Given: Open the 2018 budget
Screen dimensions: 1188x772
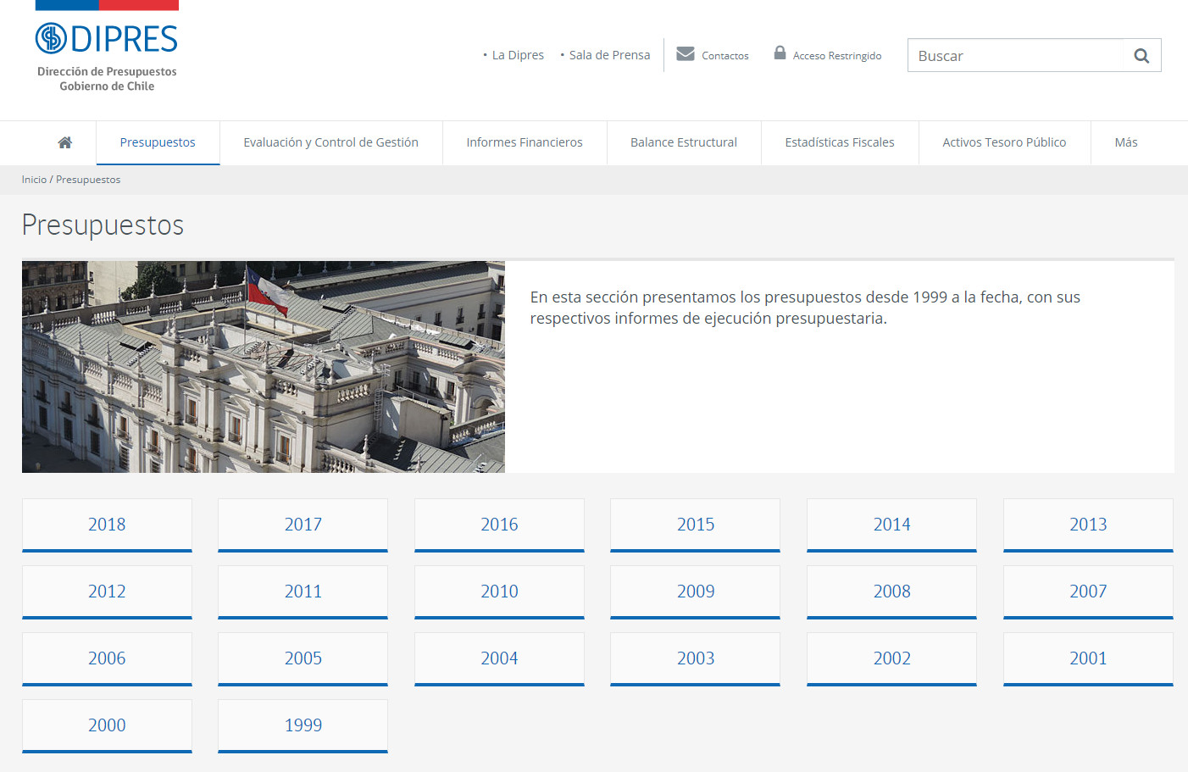Looking at the screenshot, I should tap(107, 525).
